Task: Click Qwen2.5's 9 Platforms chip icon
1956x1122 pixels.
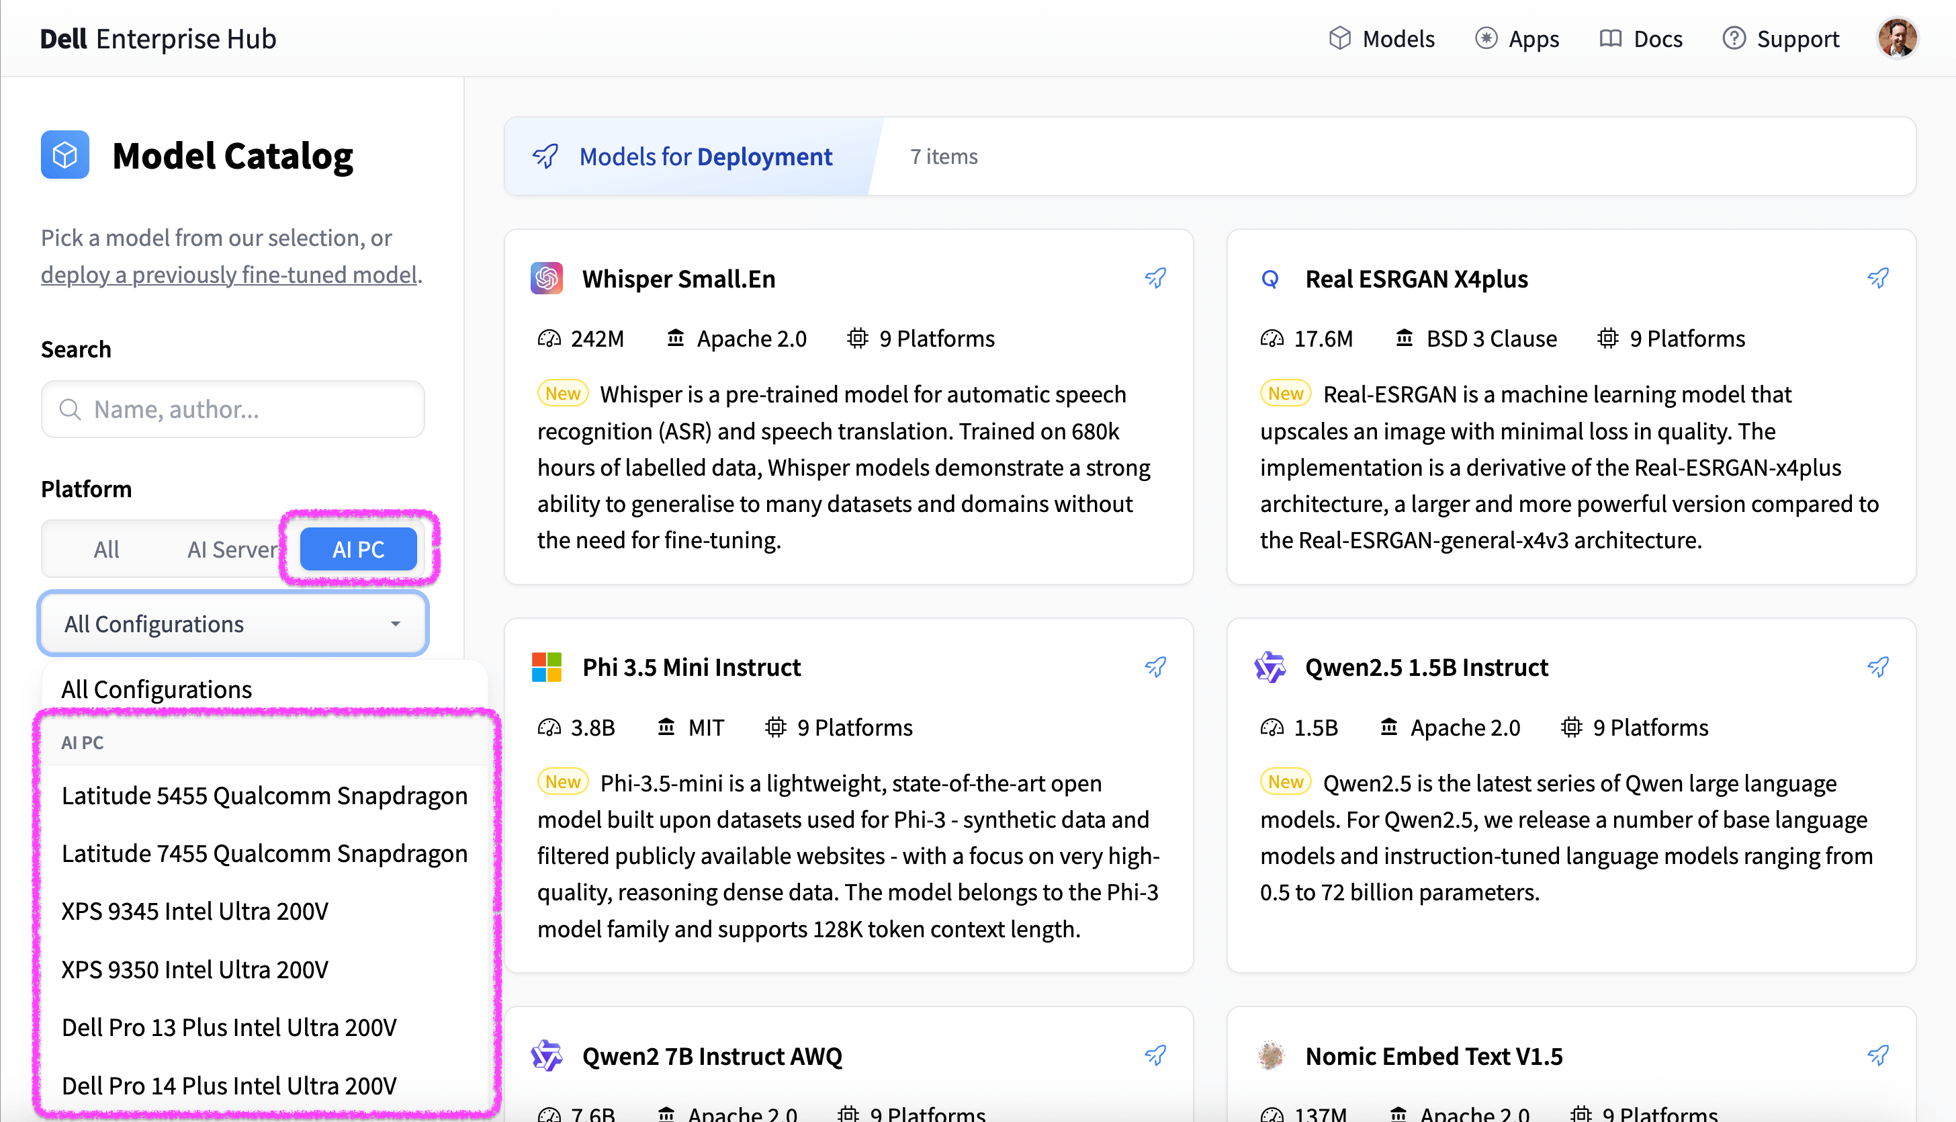Action: (1572, 728)
